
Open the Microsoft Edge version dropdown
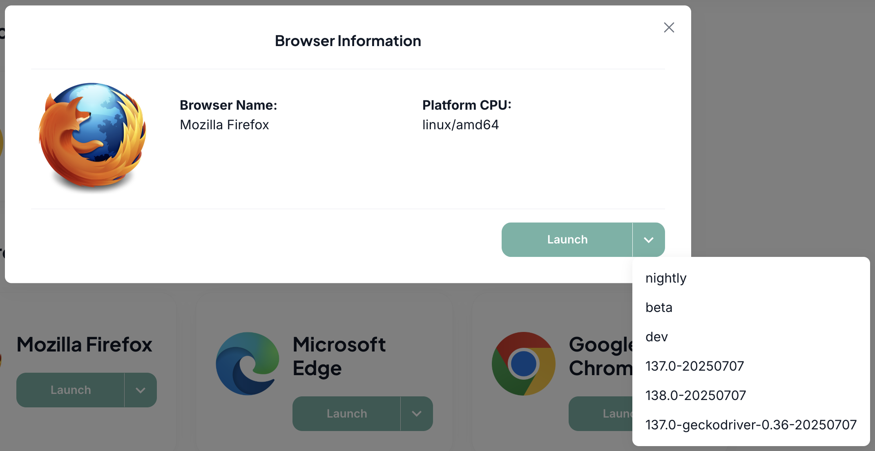click(417, 413)
